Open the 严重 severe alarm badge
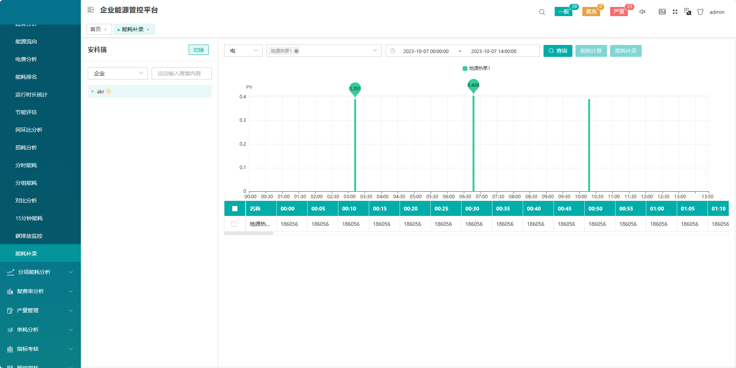The image size is (736, 368). (x=619, y=12)
